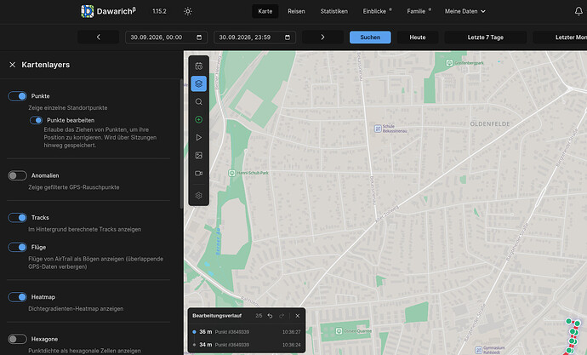The image size is (587, 355).
Task: Open map search magnifier tool
Action: pyautogui.click(x=199, y=101)
